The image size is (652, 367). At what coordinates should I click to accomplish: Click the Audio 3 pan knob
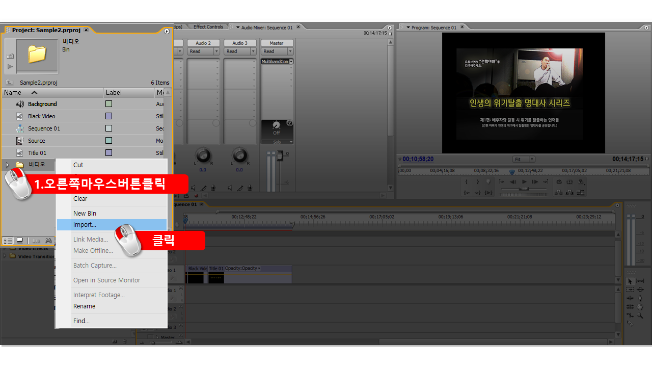pyautogui.click(x=240, y=155)
